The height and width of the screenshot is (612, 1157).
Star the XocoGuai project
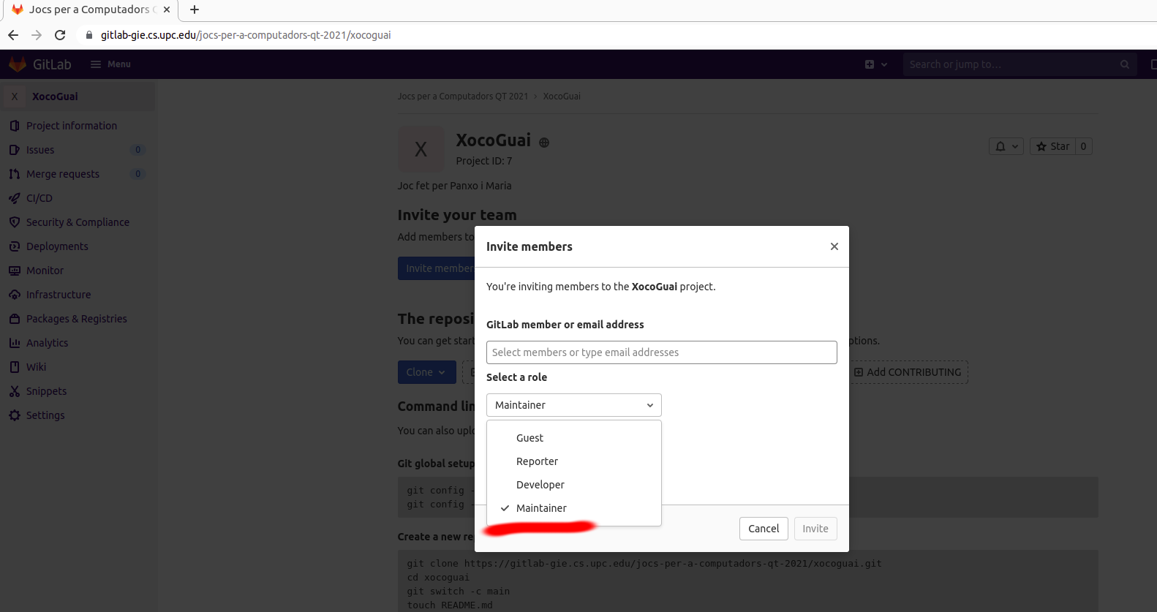[1053, 146]
